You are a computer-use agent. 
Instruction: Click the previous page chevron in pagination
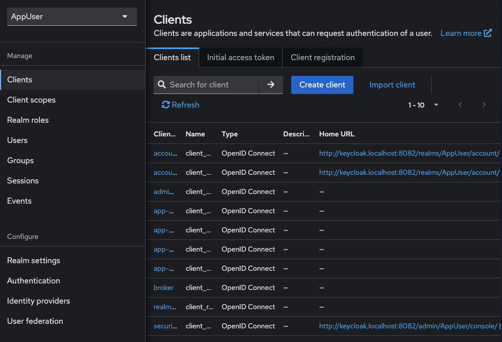pos(460,105)
